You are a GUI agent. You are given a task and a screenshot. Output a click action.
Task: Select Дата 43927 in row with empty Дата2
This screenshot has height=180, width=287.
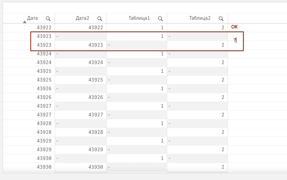pos(44,106)
